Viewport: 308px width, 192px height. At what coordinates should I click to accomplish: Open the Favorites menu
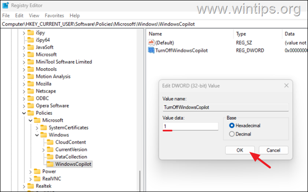pos(54,15)
